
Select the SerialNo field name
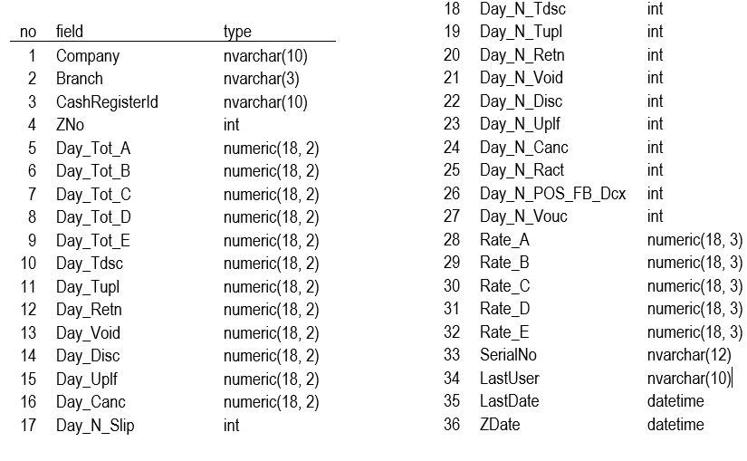pyautogui.click(x=508, y=355)
